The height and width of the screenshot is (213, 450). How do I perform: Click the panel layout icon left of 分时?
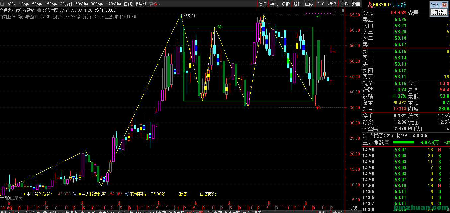click(3, 4)
